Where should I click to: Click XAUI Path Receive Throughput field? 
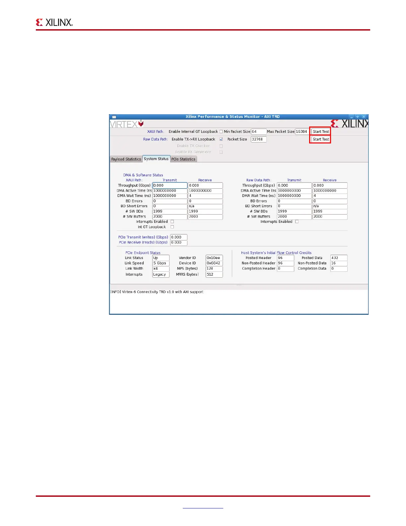pyautogui.click(x=205, y=185)
